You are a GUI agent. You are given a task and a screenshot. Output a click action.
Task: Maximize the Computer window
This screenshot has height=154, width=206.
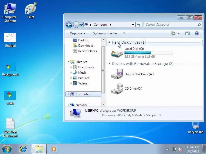[190, 17]
